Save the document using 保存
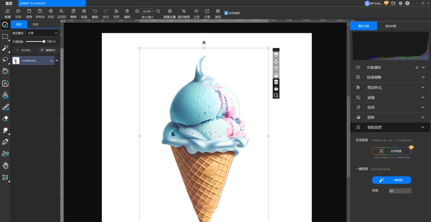This screenshot has height=222, width=431. coord(29,11)
